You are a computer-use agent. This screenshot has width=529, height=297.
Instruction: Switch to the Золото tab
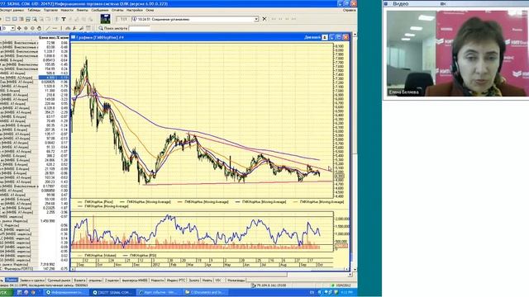coord(194,280)
